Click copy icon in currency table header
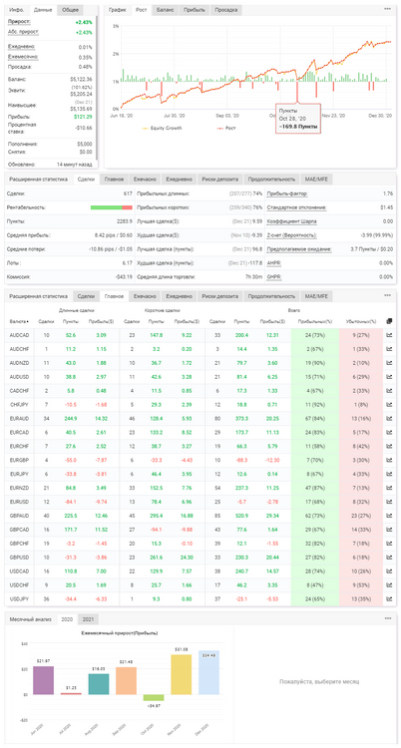This screenshot has height=748, width=401. pos(389,321)
